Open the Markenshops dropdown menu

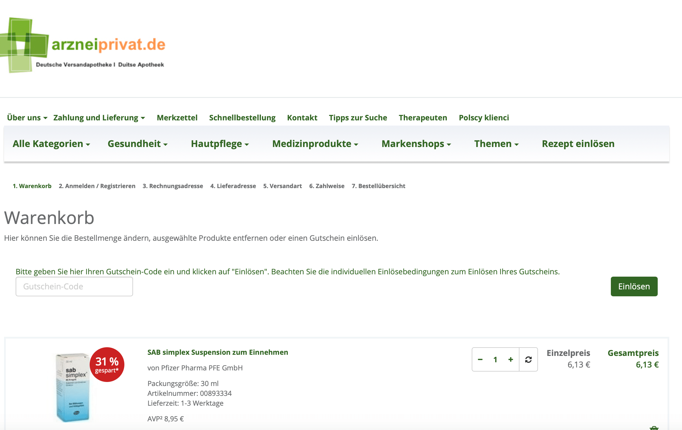coord(416,144)
